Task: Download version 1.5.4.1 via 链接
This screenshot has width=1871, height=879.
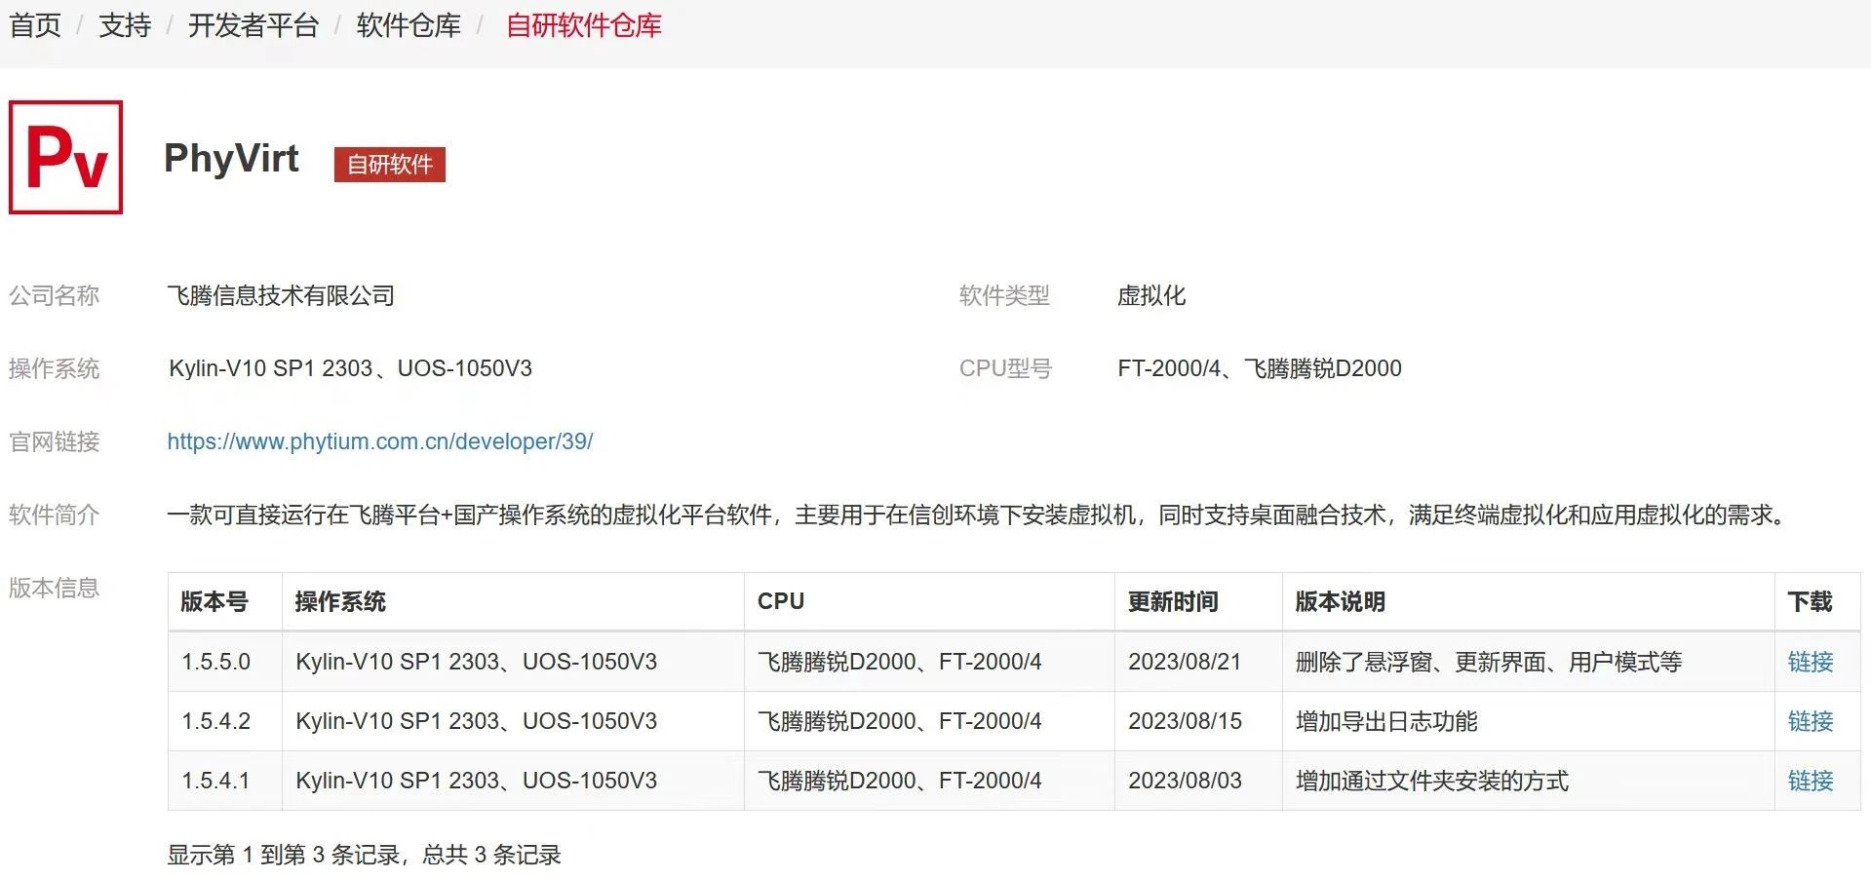Action: (x=1810, y=781)
